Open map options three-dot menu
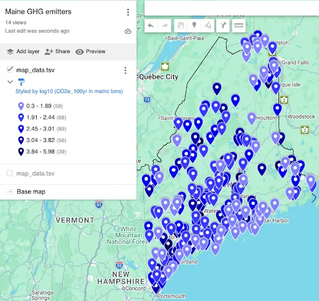Screen dimensions: 319x301 [128, 12]
